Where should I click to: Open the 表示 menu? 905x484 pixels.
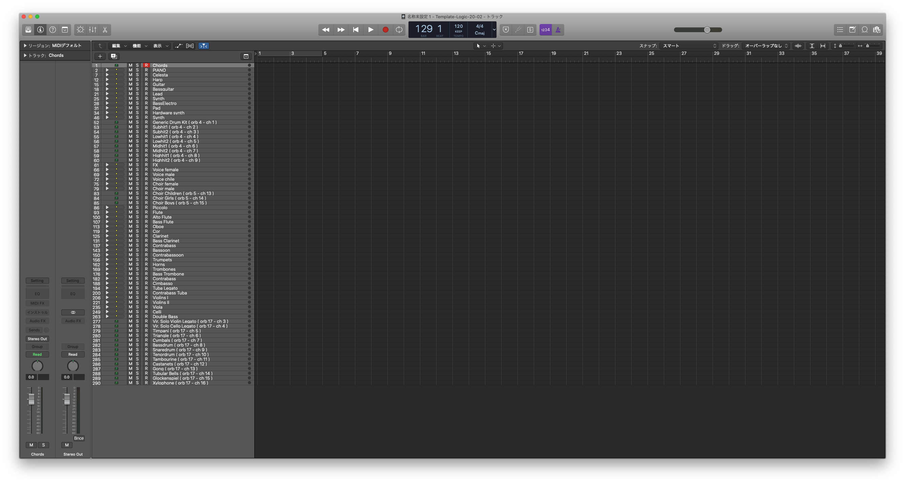tap(160, 46)
